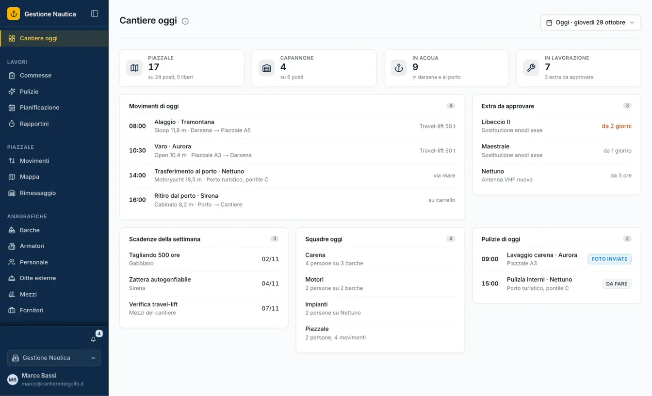Click the FOTO INVIATE badge
Image resolution: width=652 pixels, height=396 pixels.
609,259
